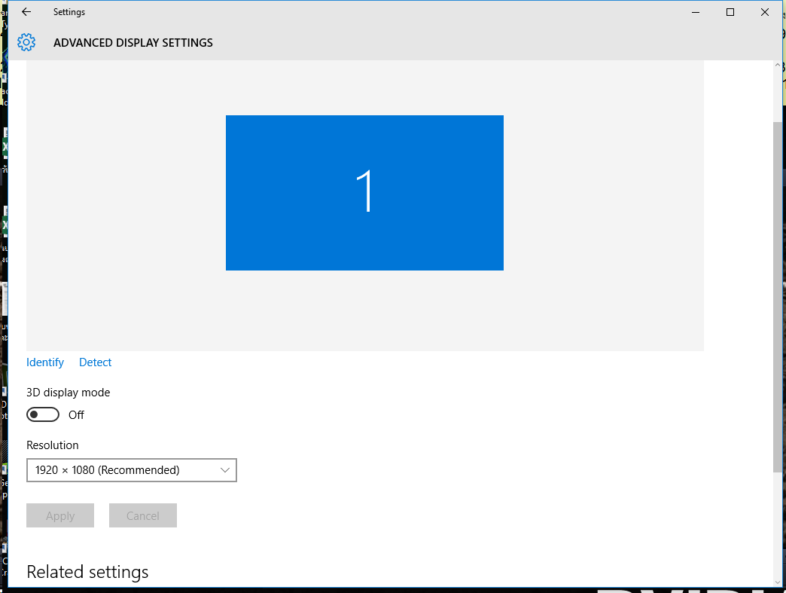
Task: Click the ADVANCED DISPLAY SETTINGS title
Action: 133,43
